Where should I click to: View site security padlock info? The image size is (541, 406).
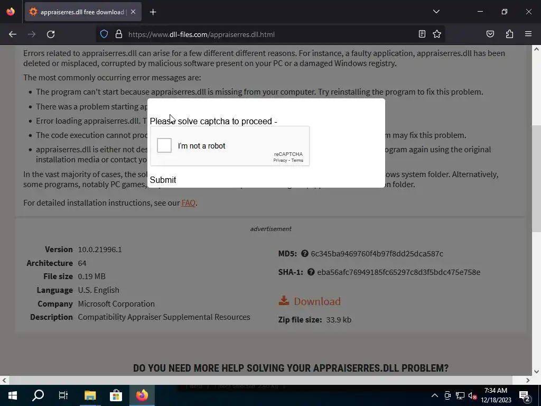(119, 34)
